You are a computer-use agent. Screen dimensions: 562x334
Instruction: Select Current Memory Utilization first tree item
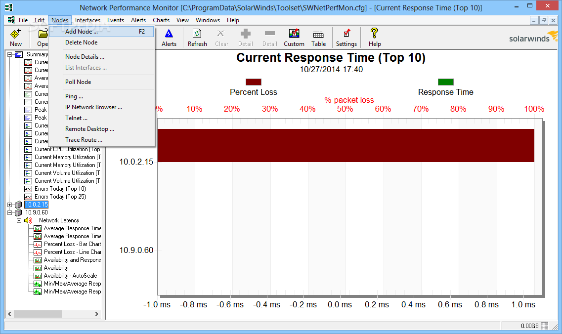pos(67,157)
